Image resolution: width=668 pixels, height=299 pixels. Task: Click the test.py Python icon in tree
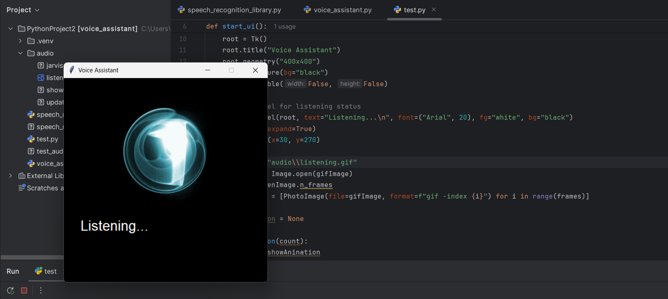(31, 139)
